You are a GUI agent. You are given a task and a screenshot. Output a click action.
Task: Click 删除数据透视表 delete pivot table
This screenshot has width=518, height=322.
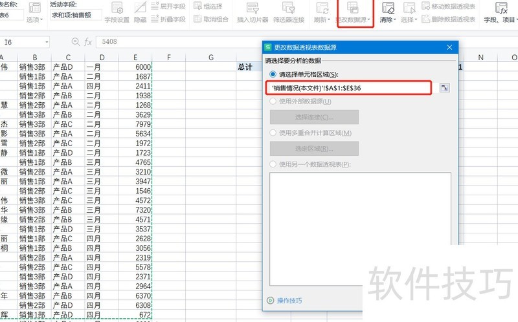tap(449, 19)
